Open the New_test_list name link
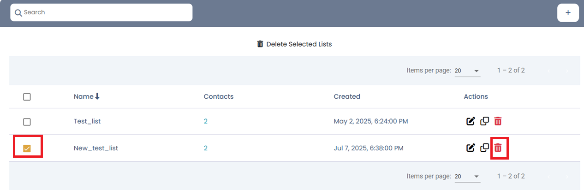 click(96, 148)
